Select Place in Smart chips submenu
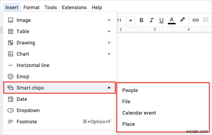The width and height of the screenshot is (212, 135). tap(163, 124)
